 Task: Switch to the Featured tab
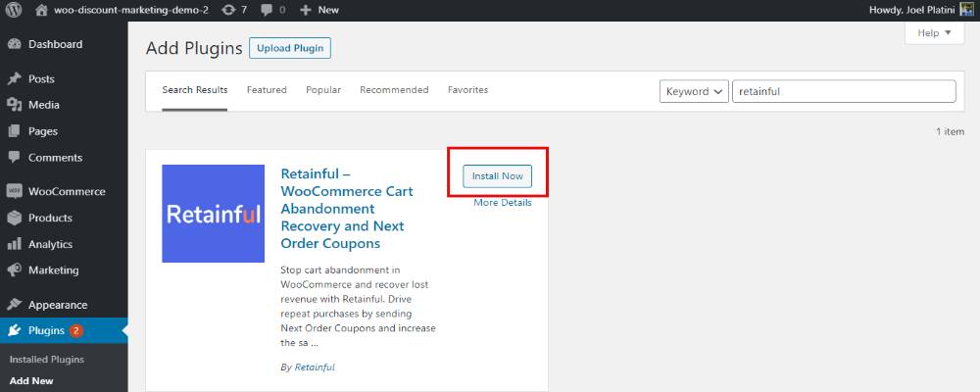[x=267, y=90]
